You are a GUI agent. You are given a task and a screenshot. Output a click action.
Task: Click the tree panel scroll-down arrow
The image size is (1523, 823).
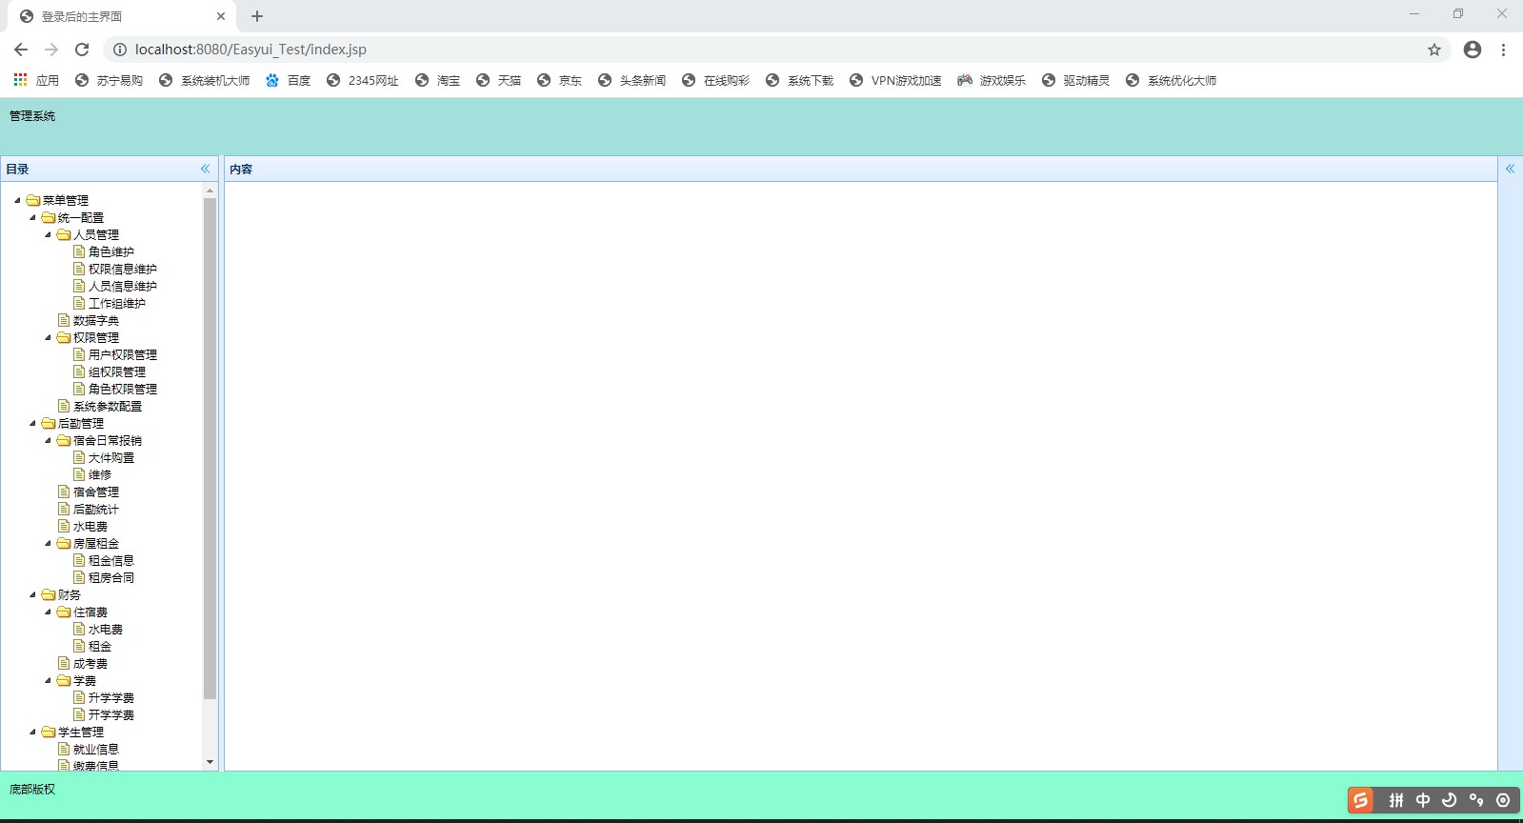tap(210, 762)
